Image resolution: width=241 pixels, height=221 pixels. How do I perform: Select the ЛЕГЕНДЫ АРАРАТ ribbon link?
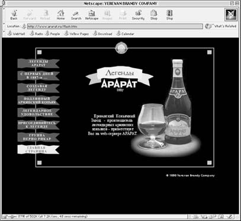[38, 63]
